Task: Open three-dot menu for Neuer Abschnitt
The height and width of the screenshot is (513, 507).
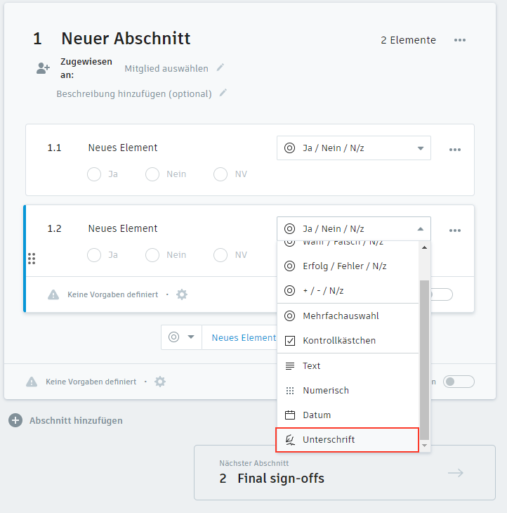Action: (x=460, y=40)
